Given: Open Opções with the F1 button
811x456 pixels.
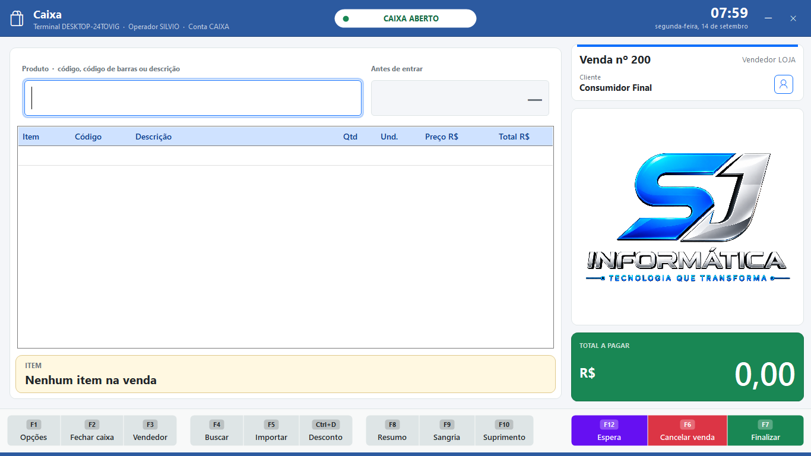Looking at the screenshot, I should (x=34, y=430).
